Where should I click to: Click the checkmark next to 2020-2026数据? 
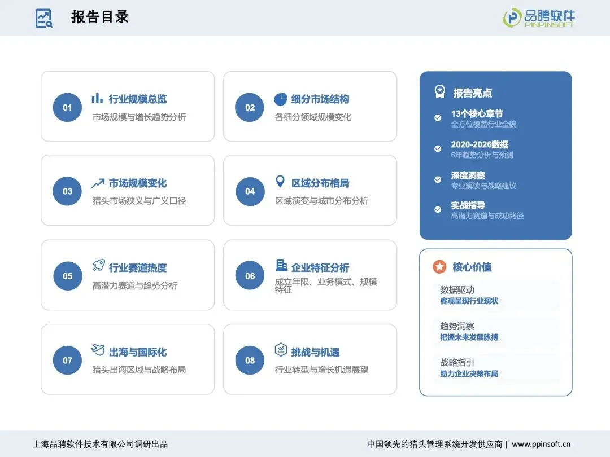pyautogui.click(x=438, y=148)
